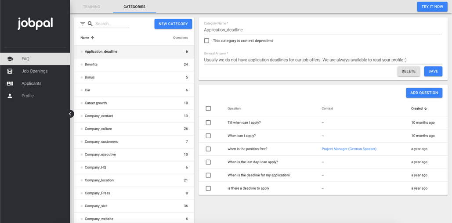452x223 pixels.
Task: Click the FAQ graduation cap icon
Action: [x=10, y=59]
